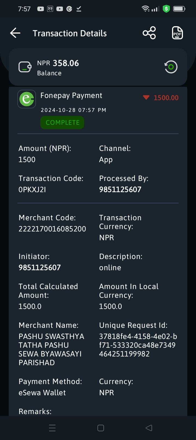This screenshot has width=196, height=440.
Task: Tap the green eSewa Fonepay logo
Action: [x=27, y=99]
